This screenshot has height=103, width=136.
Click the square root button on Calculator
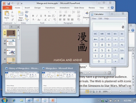(122, 39)
